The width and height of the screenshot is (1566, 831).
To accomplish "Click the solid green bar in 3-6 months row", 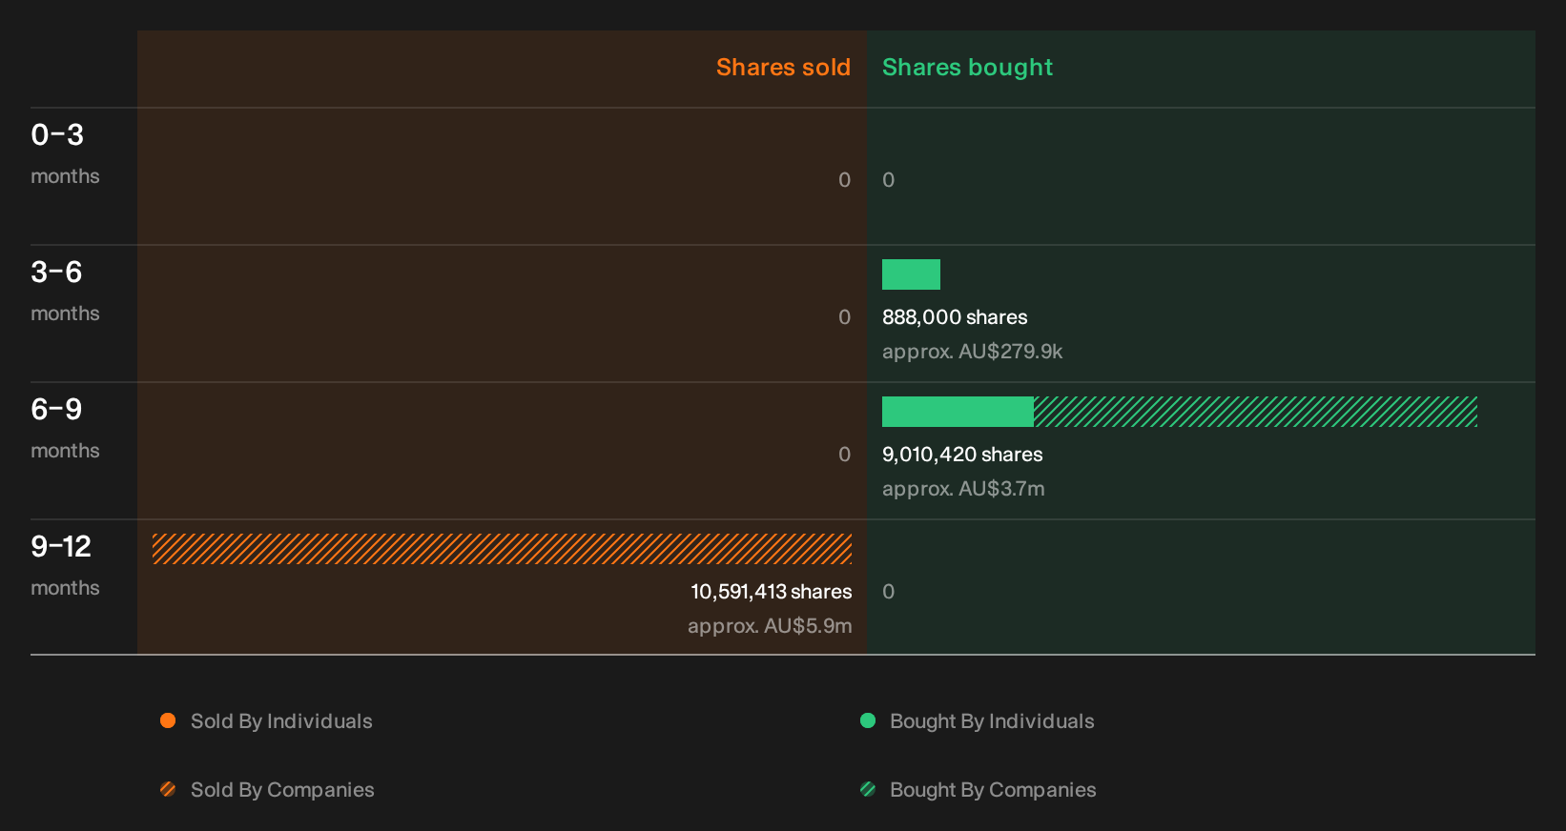I will [x=911, y=274].
